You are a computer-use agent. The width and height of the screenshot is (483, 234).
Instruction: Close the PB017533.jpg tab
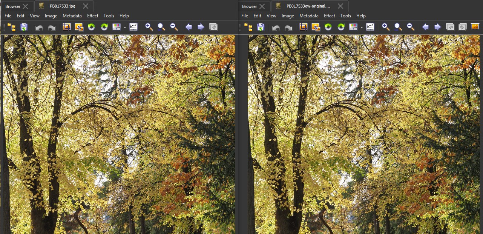click(86, 6)
